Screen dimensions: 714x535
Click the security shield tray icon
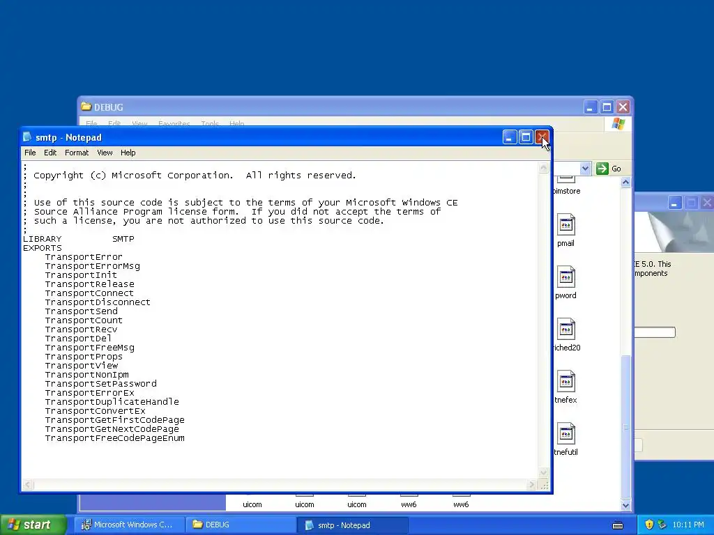click(x=649, y=525)
